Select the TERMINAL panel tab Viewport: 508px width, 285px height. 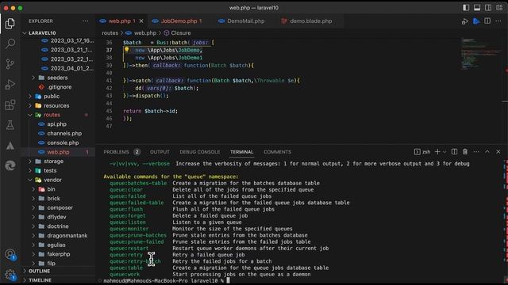(241, 152)
